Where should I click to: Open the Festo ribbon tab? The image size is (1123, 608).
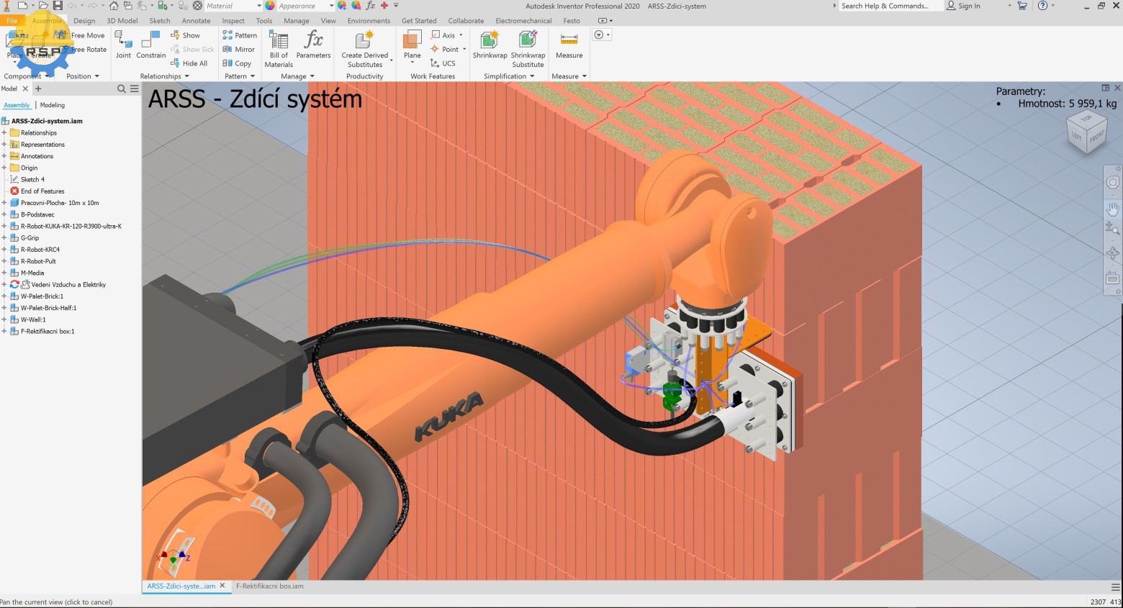click(x=572, y=21)
